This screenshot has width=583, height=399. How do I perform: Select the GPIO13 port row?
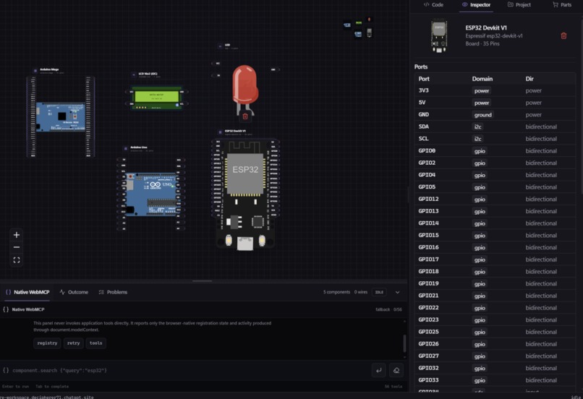(495, 211)
